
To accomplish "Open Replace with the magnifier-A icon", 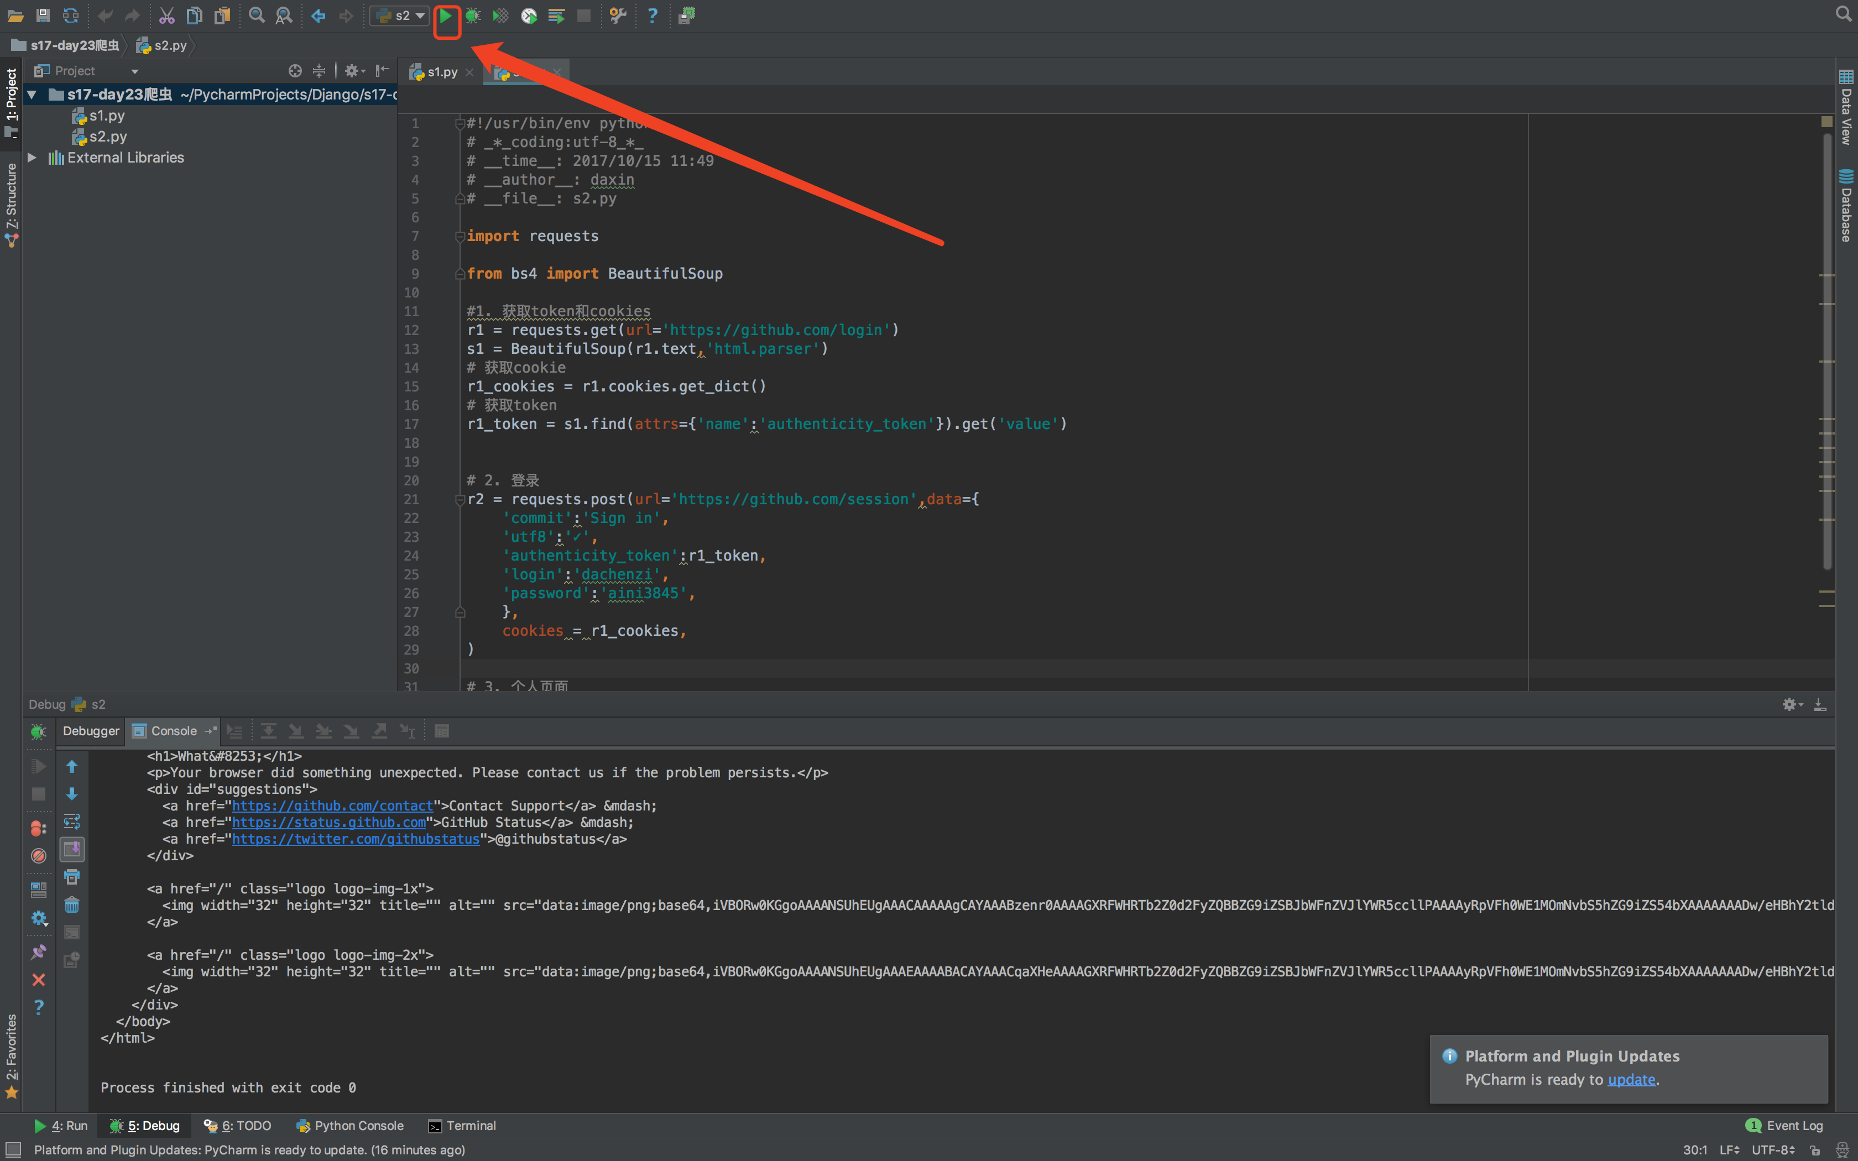I will (x=284, y=16).
